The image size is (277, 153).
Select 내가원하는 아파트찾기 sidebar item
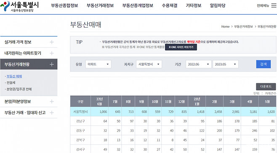[29, 53]
